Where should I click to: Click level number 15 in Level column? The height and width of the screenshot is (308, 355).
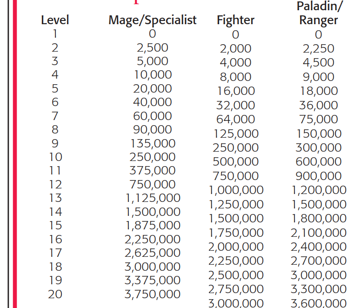tap(55, 225)
